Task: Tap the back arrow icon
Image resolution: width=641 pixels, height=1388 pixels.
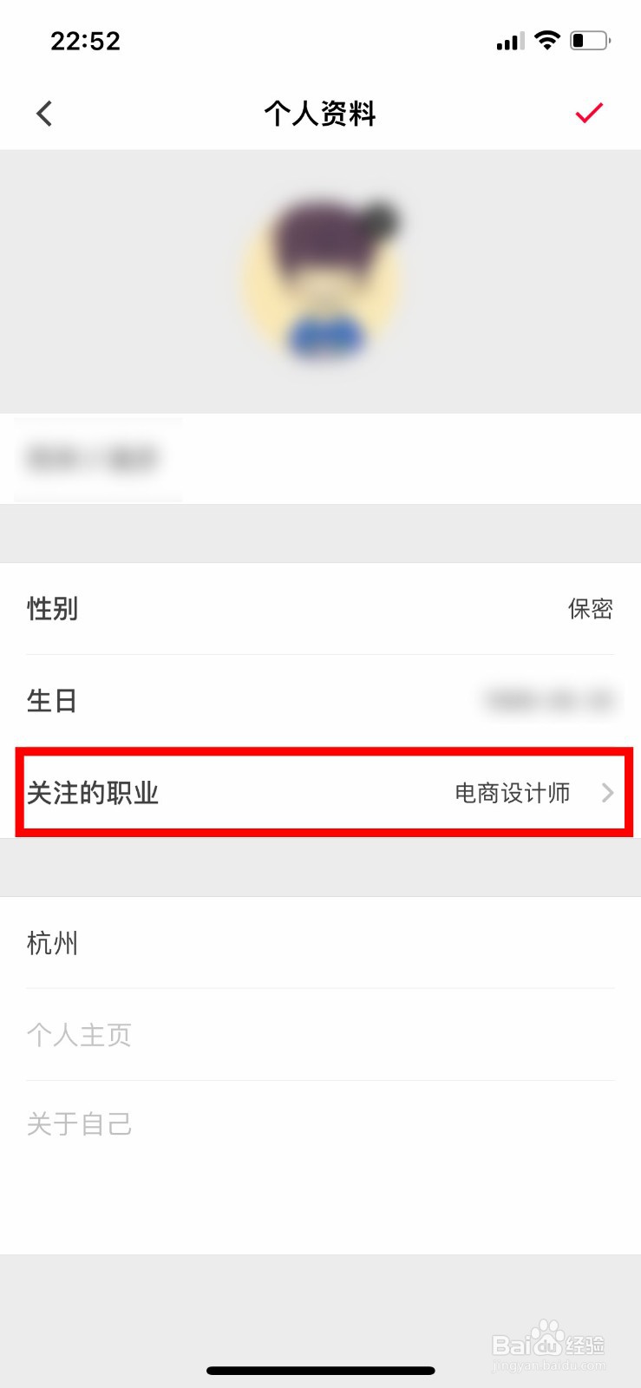Action: tap(44, 114)
